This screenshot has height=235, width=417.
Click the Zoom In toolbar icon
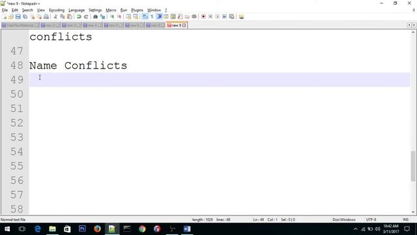click(112, 17)
